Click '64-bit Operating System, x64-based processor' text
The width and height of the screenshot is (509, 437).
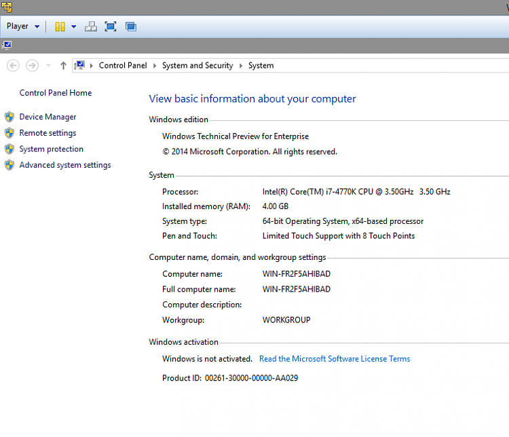(343, 221)
